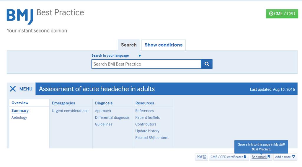Click the Bookmark text link
The width and height of the screenshot is (302, 167).
coord(259,157)
